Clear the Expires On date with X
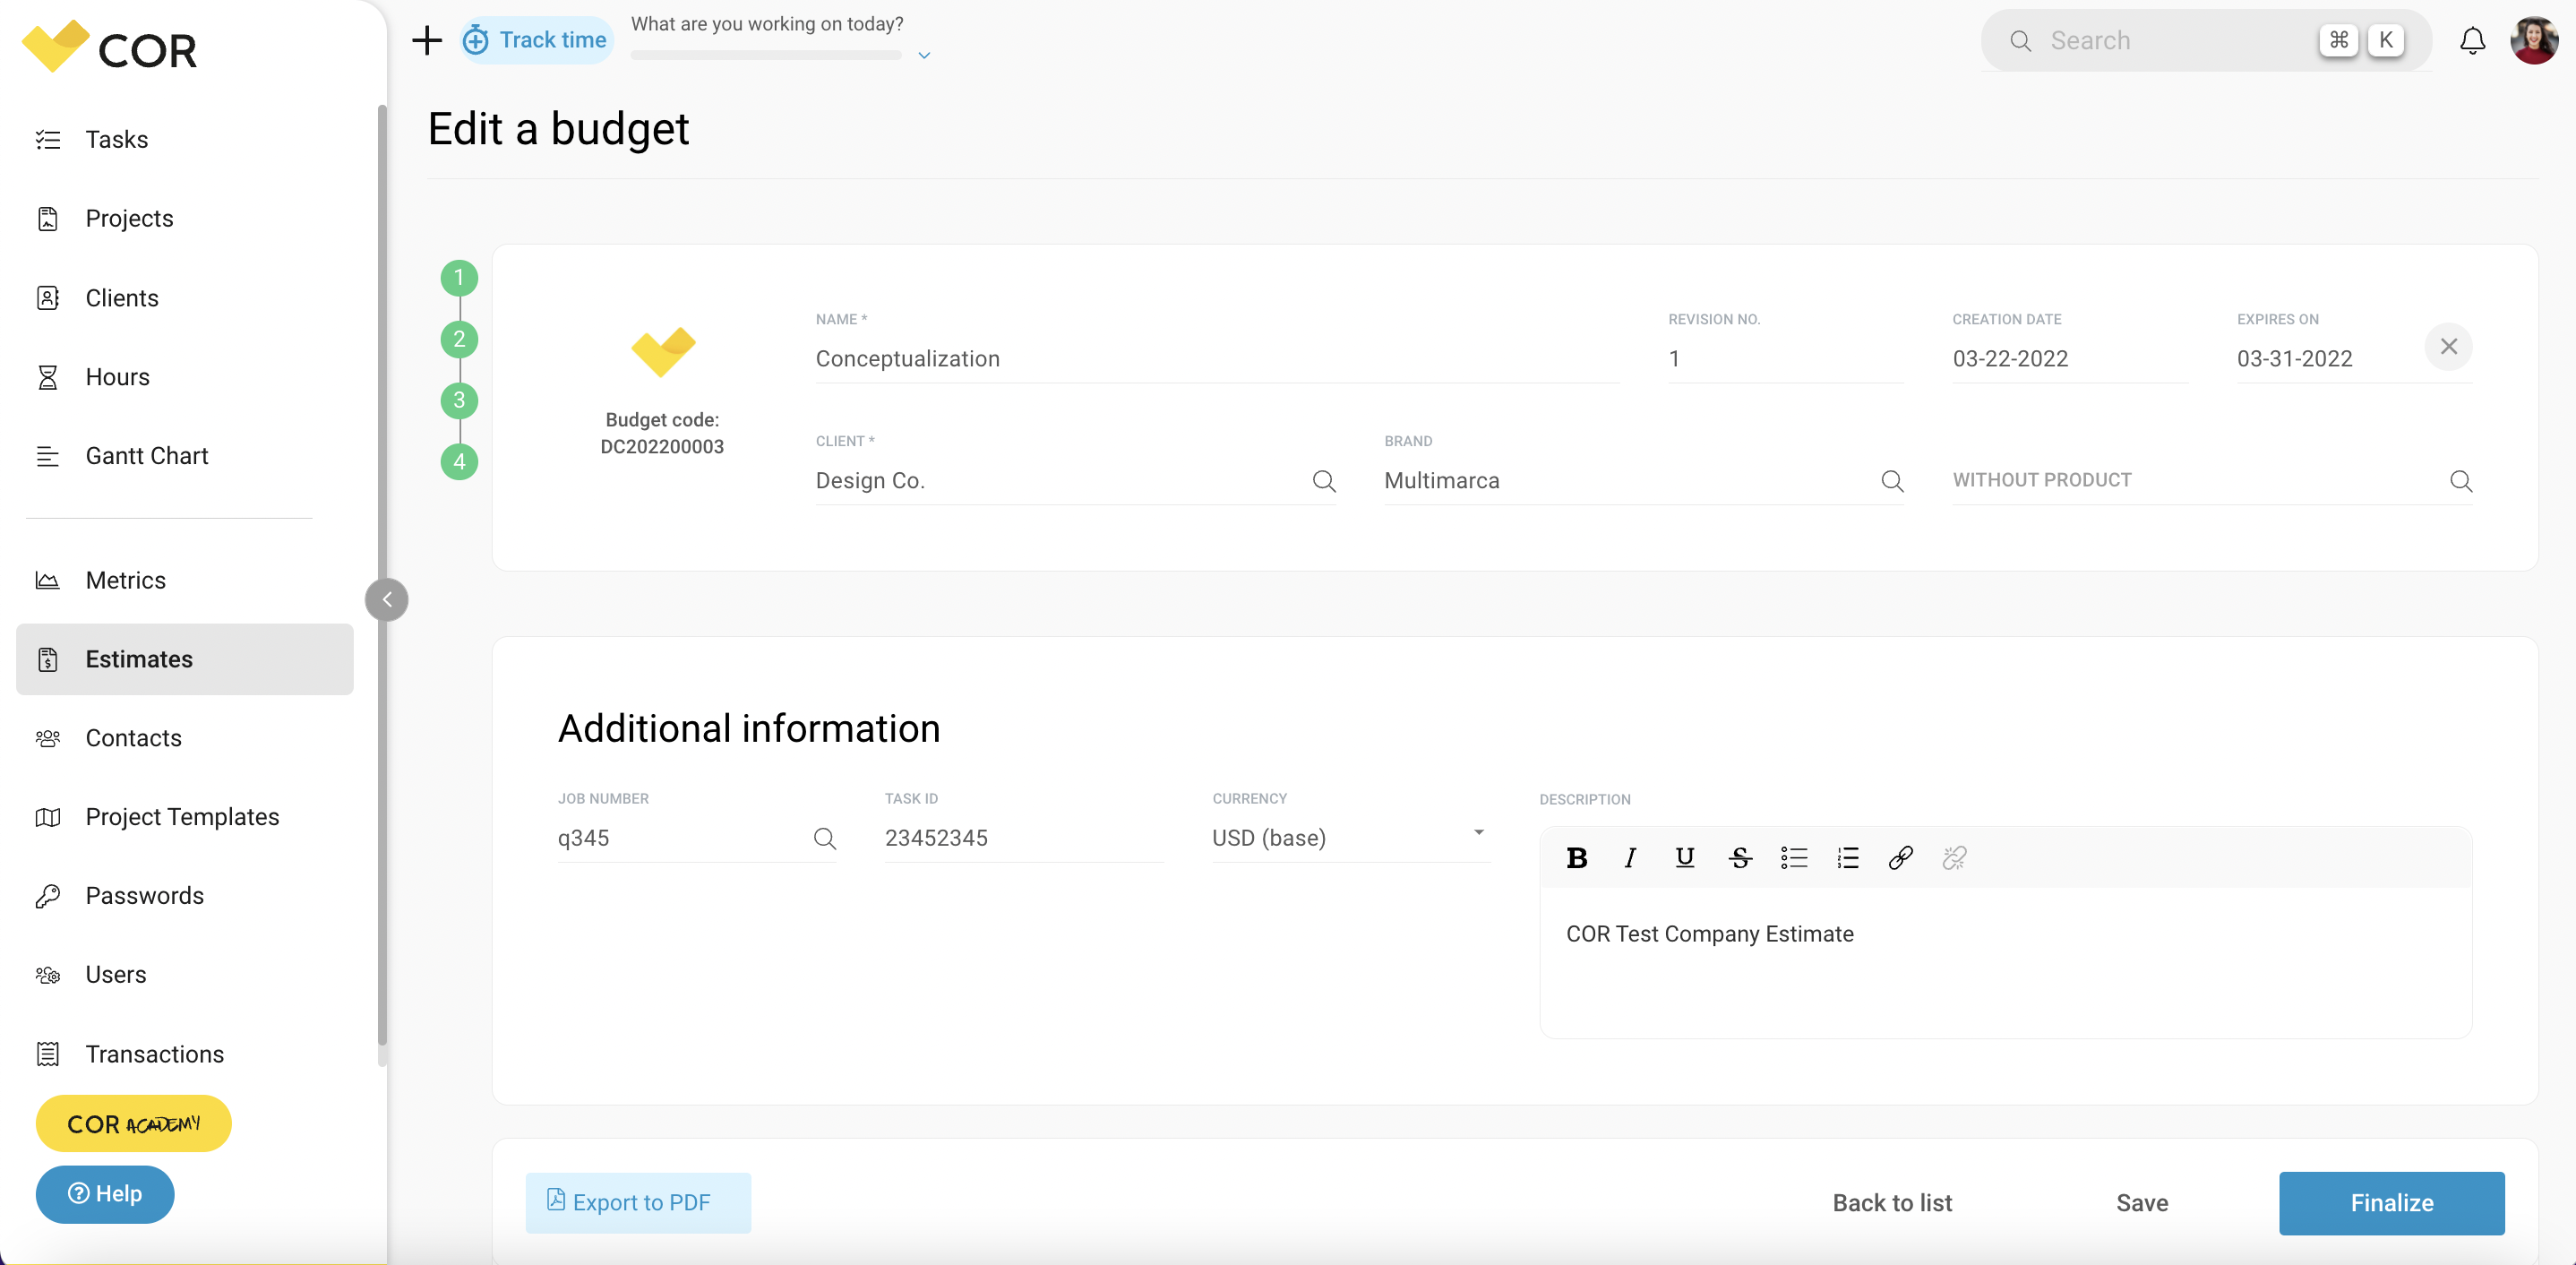Screen dimensions: 2576x1265 pyautogui.click(x=2448, y=346)
